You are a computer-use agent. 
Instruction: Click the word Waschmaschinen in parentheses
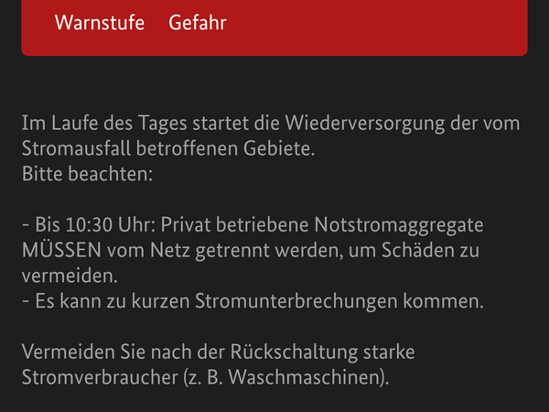(307, 376)
